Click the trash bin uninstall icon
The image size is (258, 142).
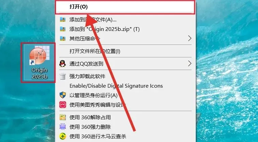click(x=62, y=76)
